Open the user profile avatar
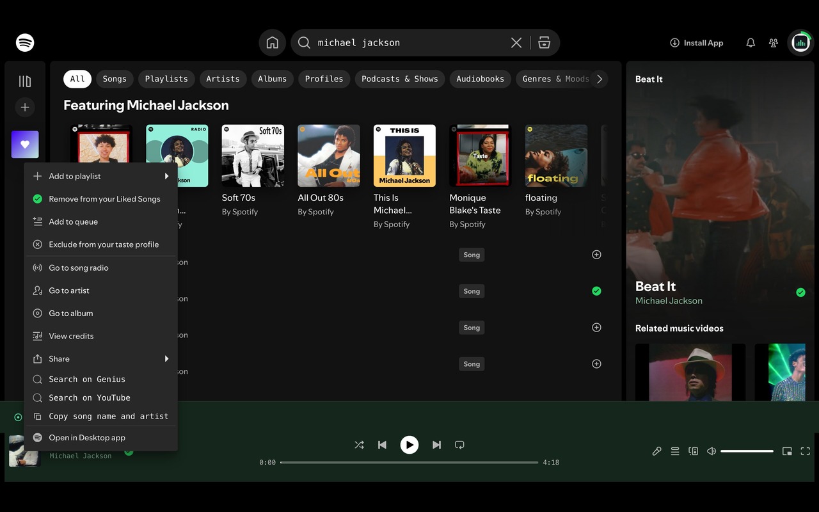This screenshot has width=819, height=512. [x=800, y=43]
